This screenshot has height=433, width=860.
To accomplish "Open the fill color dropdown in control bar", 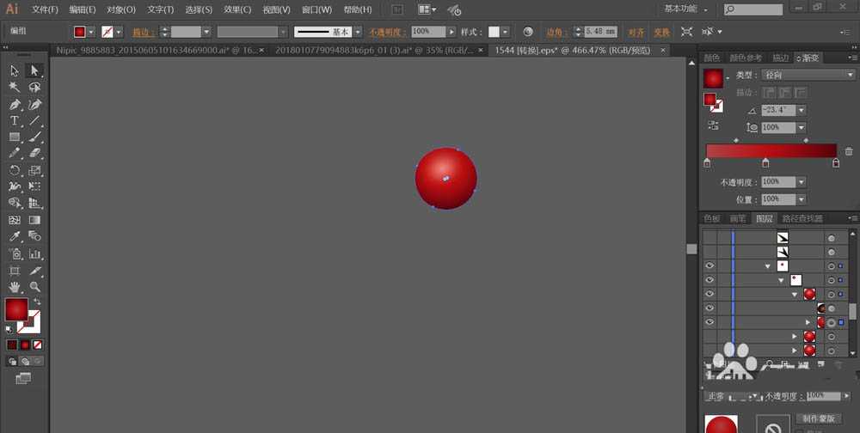I will [91, 32].
